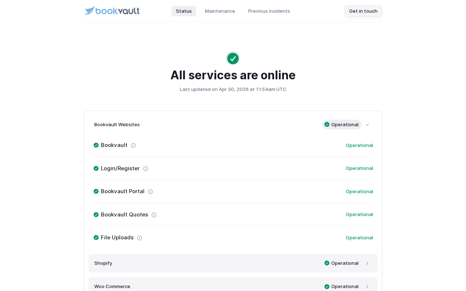This screenshot has width=466, height=291.
Task: Open info icon next to Bookvault Portal
Action: 150,192
